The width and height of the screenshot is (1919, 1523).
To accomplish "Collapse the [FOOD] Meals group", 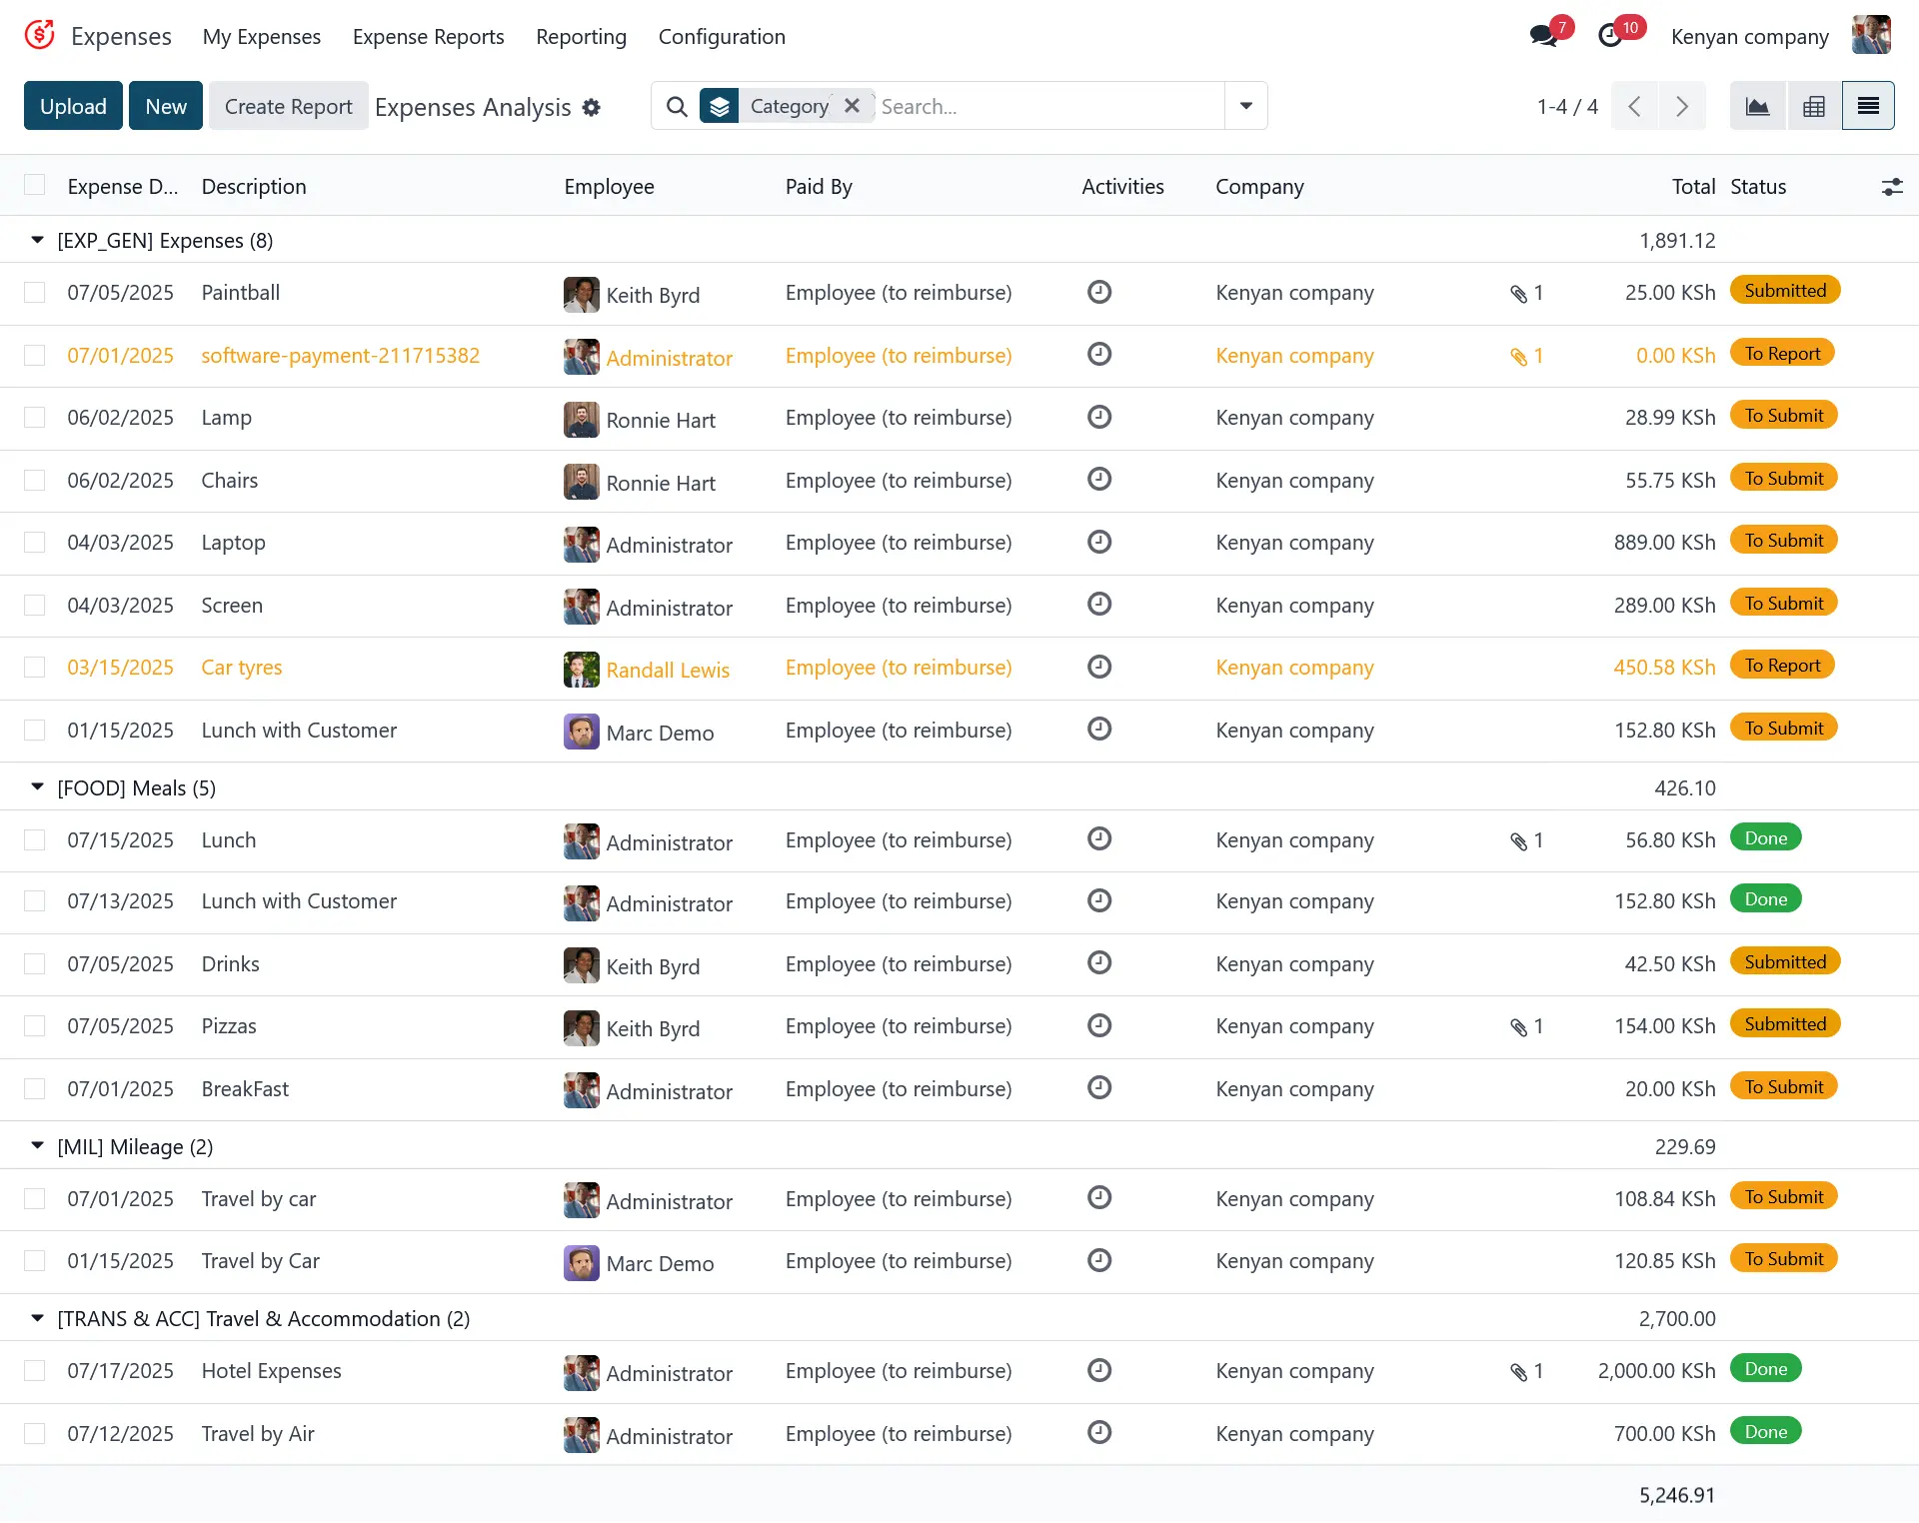I will (37, 787).
